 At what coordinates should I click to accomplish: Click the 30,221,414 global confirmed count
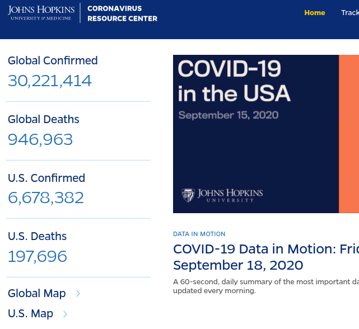click(50, 81)
